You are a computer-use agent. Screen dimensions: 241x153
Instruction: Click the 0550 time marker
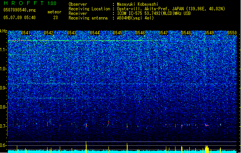coord(232,33)
